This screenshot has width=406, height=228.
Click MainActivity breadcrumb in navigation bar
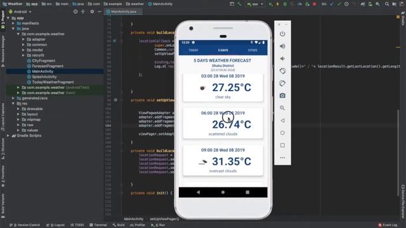(x=160, y=4)
